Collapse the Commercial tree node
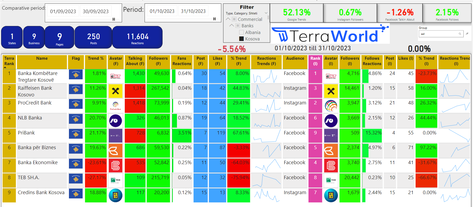473x207 pixels. [x=228, y=19]
